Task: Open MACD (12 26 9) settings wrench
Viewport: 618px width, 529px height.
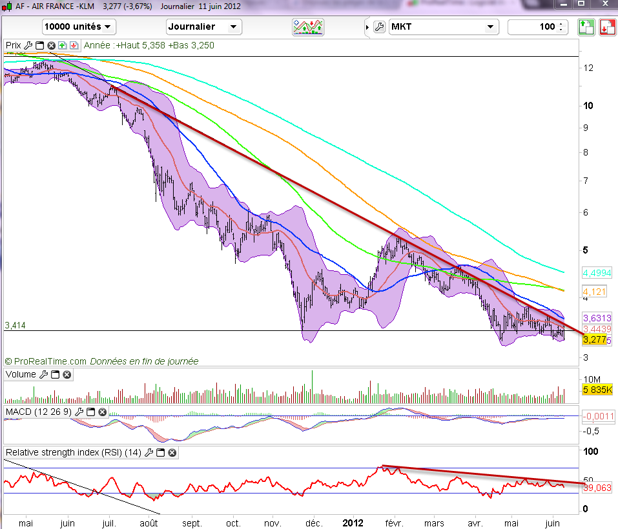Action: click(80, 411)
